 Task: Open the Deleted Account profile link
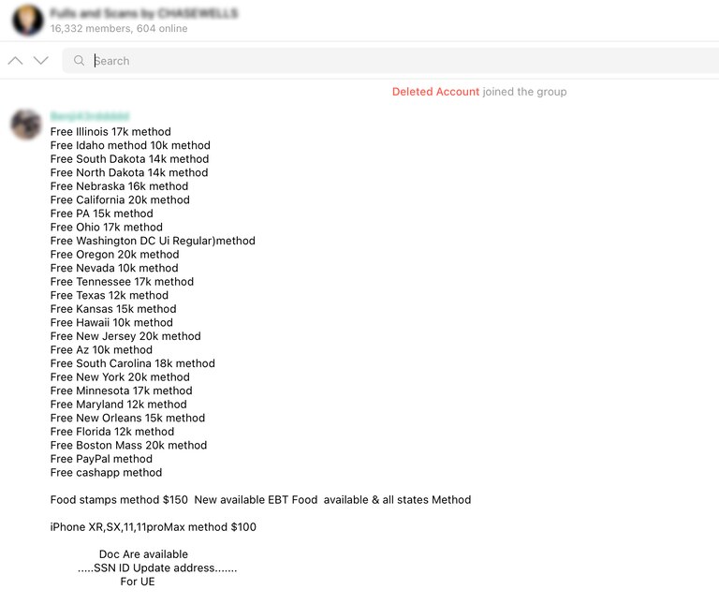click(x=435, y=92)
